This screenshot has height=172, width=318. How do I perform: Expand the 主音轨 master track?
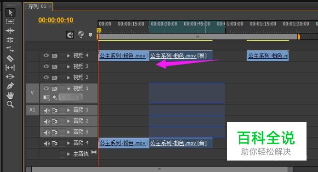click(x=68, y=154)
